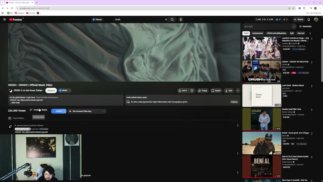Select the Tümü filter chip
Screen dimensions: 323x182
click(246, 33)
